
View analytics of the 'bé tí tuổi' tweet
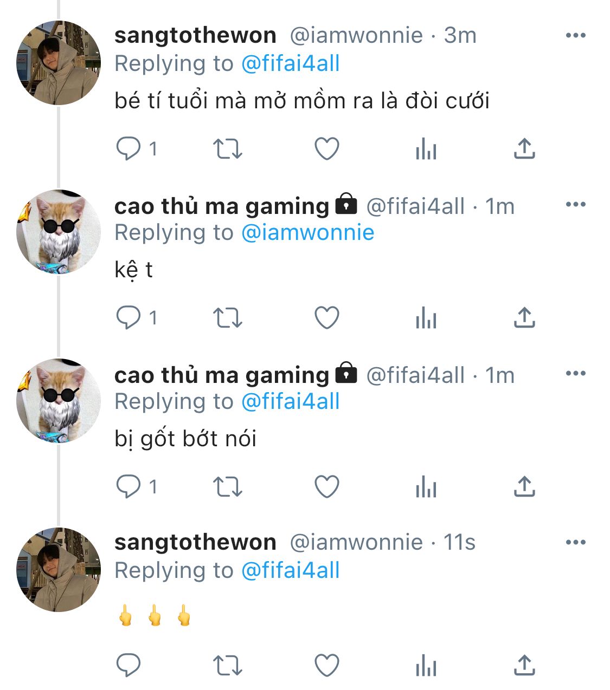click(426, 148)
